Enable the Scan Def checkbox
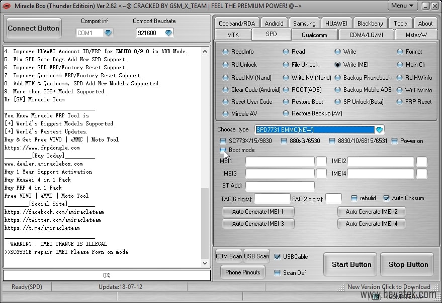This screenshot has height=303, width=442. (278, 273)
